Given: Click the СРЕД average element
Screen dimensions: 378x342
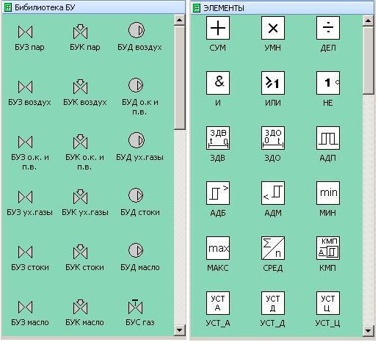Looking at the screenshot, I should [x=273, y=248].
